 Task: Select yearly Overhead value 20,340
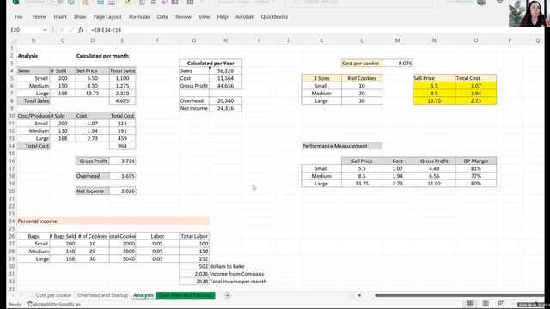pyautogui.click(x=225, y=101)
